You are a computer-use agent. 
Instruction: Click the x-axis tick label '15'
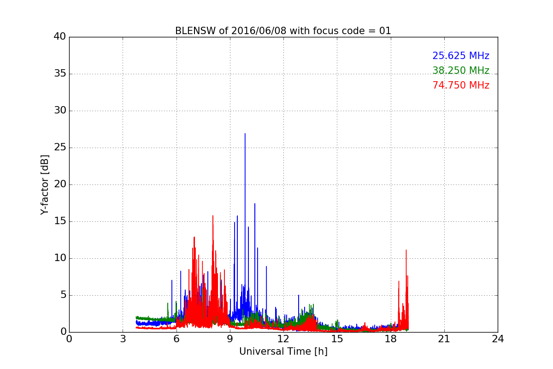pos(337,339)
